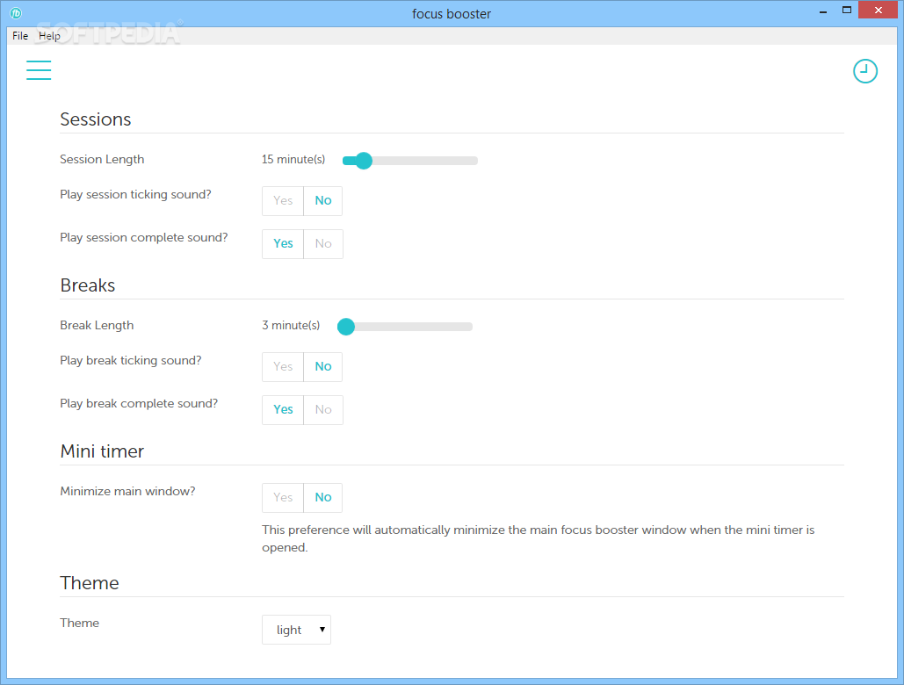Click the Breaks section heading
This screenshot has width=904, height=685.
88,285
